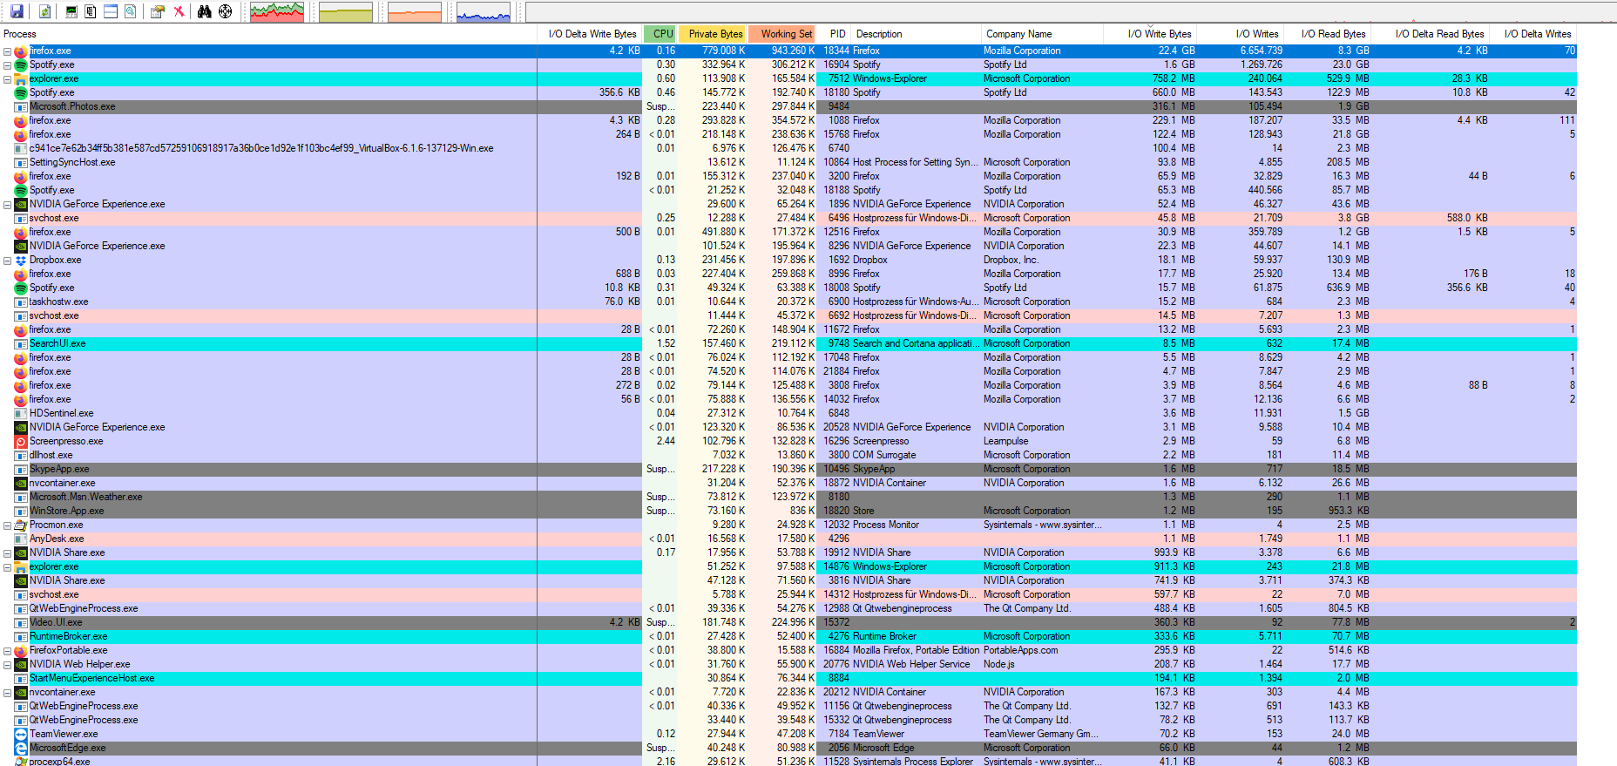Select the SearchUI.exe process row

(788, 344)
